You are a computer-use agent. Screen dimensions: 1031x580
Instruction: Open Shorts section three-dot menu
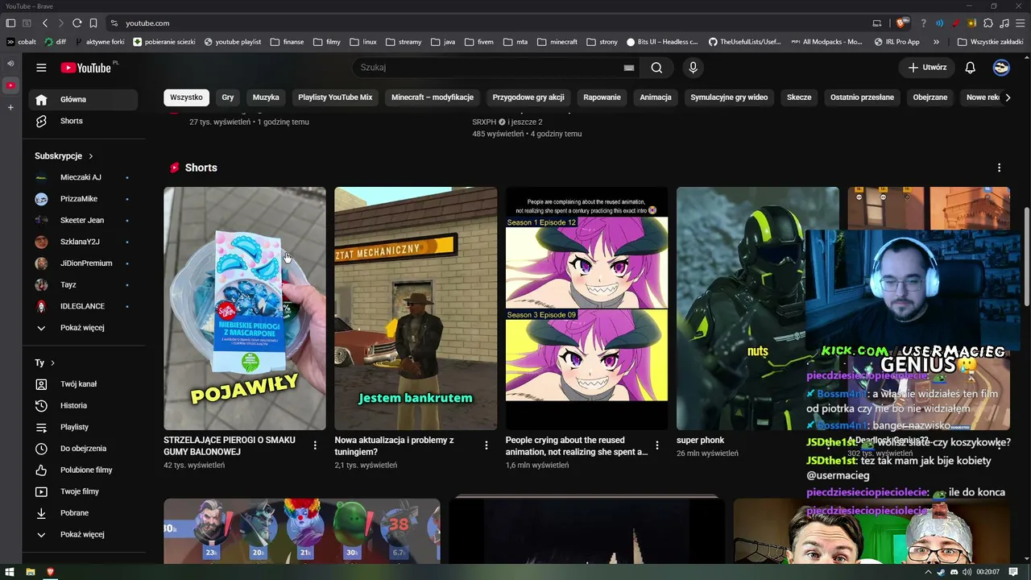tap(999, 168)
